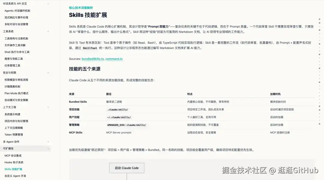Expand the 多 Agent 协作 section chevron
Viewport: 324px width, 180px height.
[x=48, y=142]
